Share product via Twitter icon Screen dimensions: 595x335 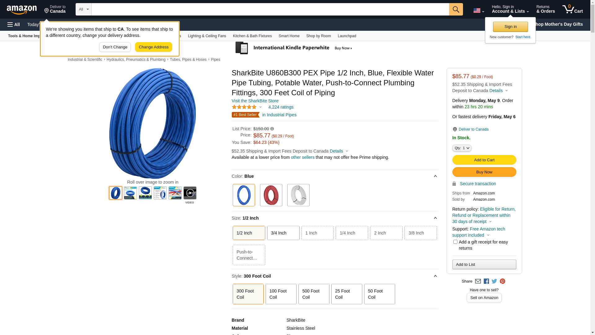[494, 281]
